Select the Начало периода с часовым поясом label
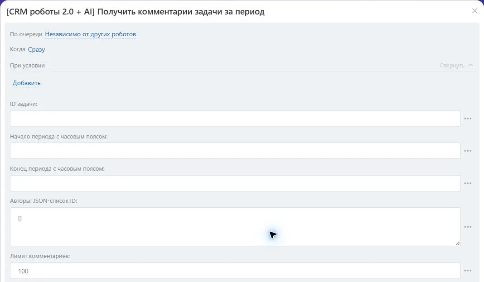484x282 pixels. tap(58, 137)
